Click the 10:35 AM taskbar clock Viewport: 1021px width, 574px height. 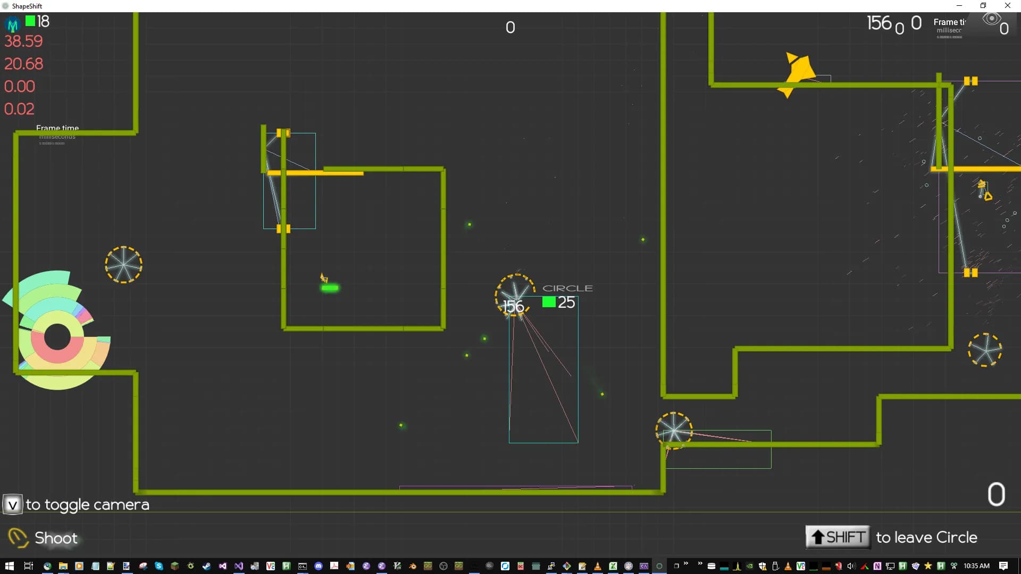tap(976, 566)
